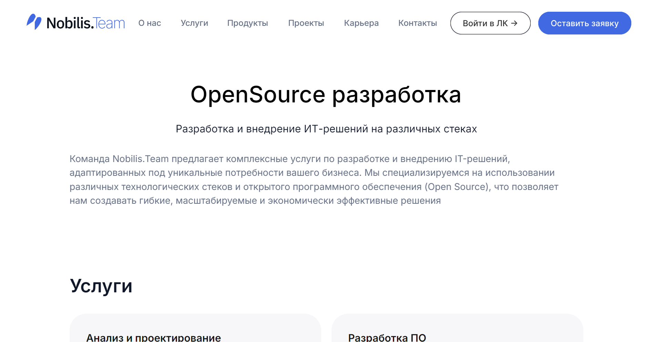Viewport: 652px width, 342px height.
Task: Select Продукты in the navigation
Action: [x=247, y=23]
